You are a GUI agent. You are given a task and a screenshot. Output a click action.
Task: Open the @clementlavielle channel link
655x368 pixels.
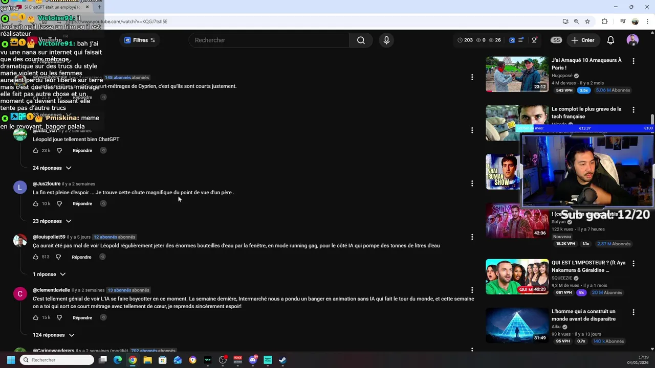click(51, 290)
